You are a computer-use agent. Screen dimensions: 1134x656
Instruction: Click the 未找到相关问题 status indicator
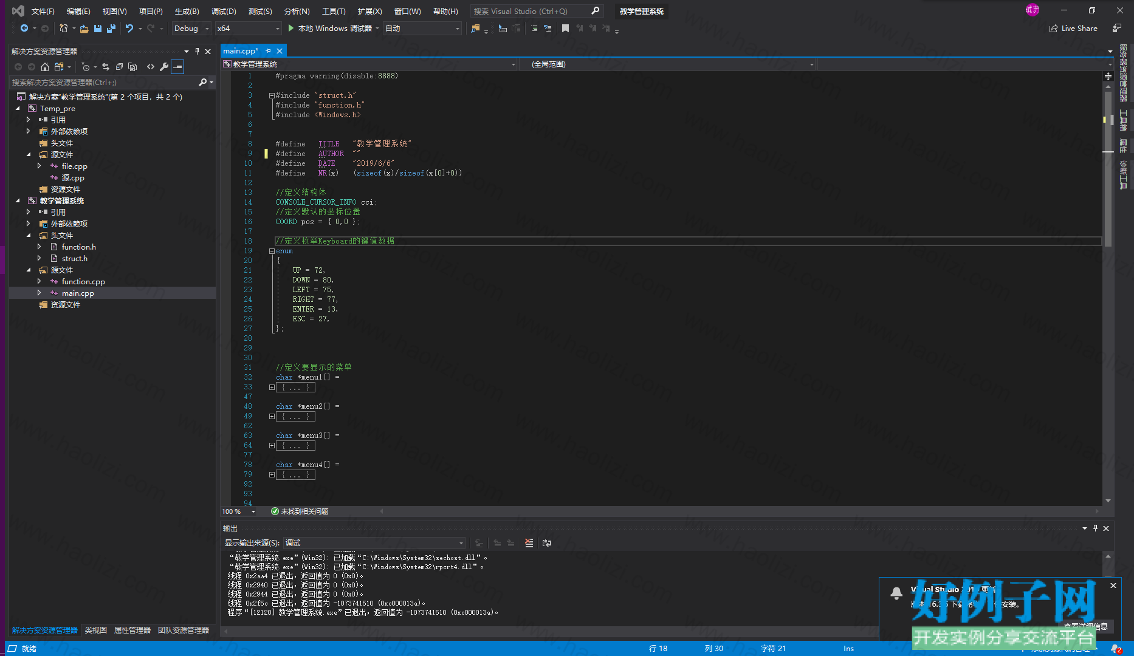click(300, 511)
